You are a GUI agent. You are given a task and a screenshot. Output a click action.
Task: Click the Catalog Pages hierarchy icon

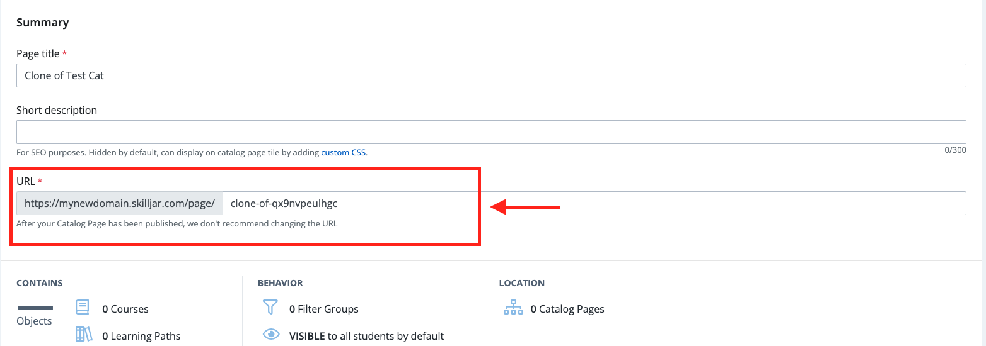[513, 308]
